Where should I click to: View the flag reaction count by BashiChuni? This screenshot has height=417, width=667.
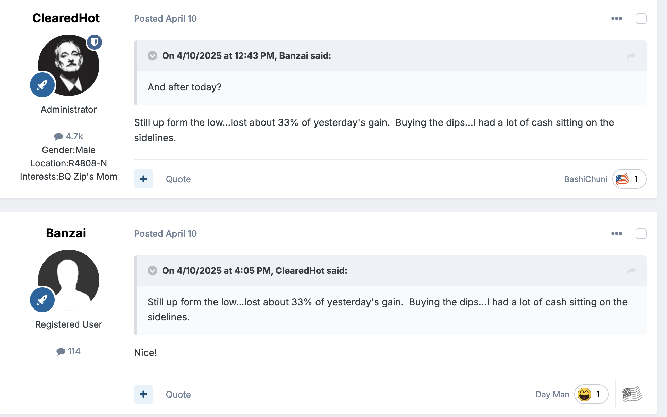click(629, 179)
